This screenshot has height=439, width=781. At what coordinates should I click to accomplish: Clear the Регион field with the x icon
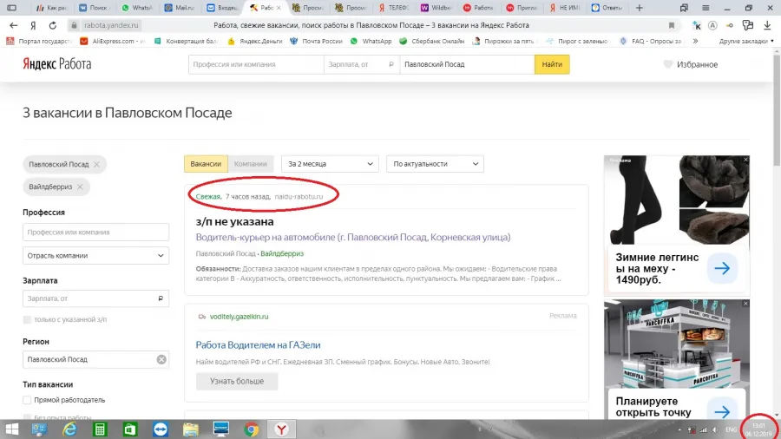[161, 359]
